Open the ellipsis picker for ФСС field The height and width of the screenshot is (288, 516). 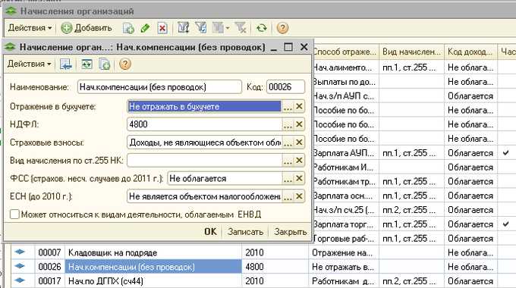point(288,179)
